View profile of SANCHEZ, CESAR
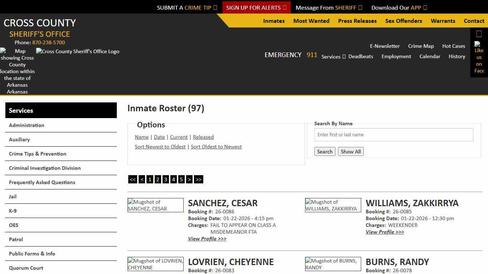The image size is (488, 274). click(207, 239)
